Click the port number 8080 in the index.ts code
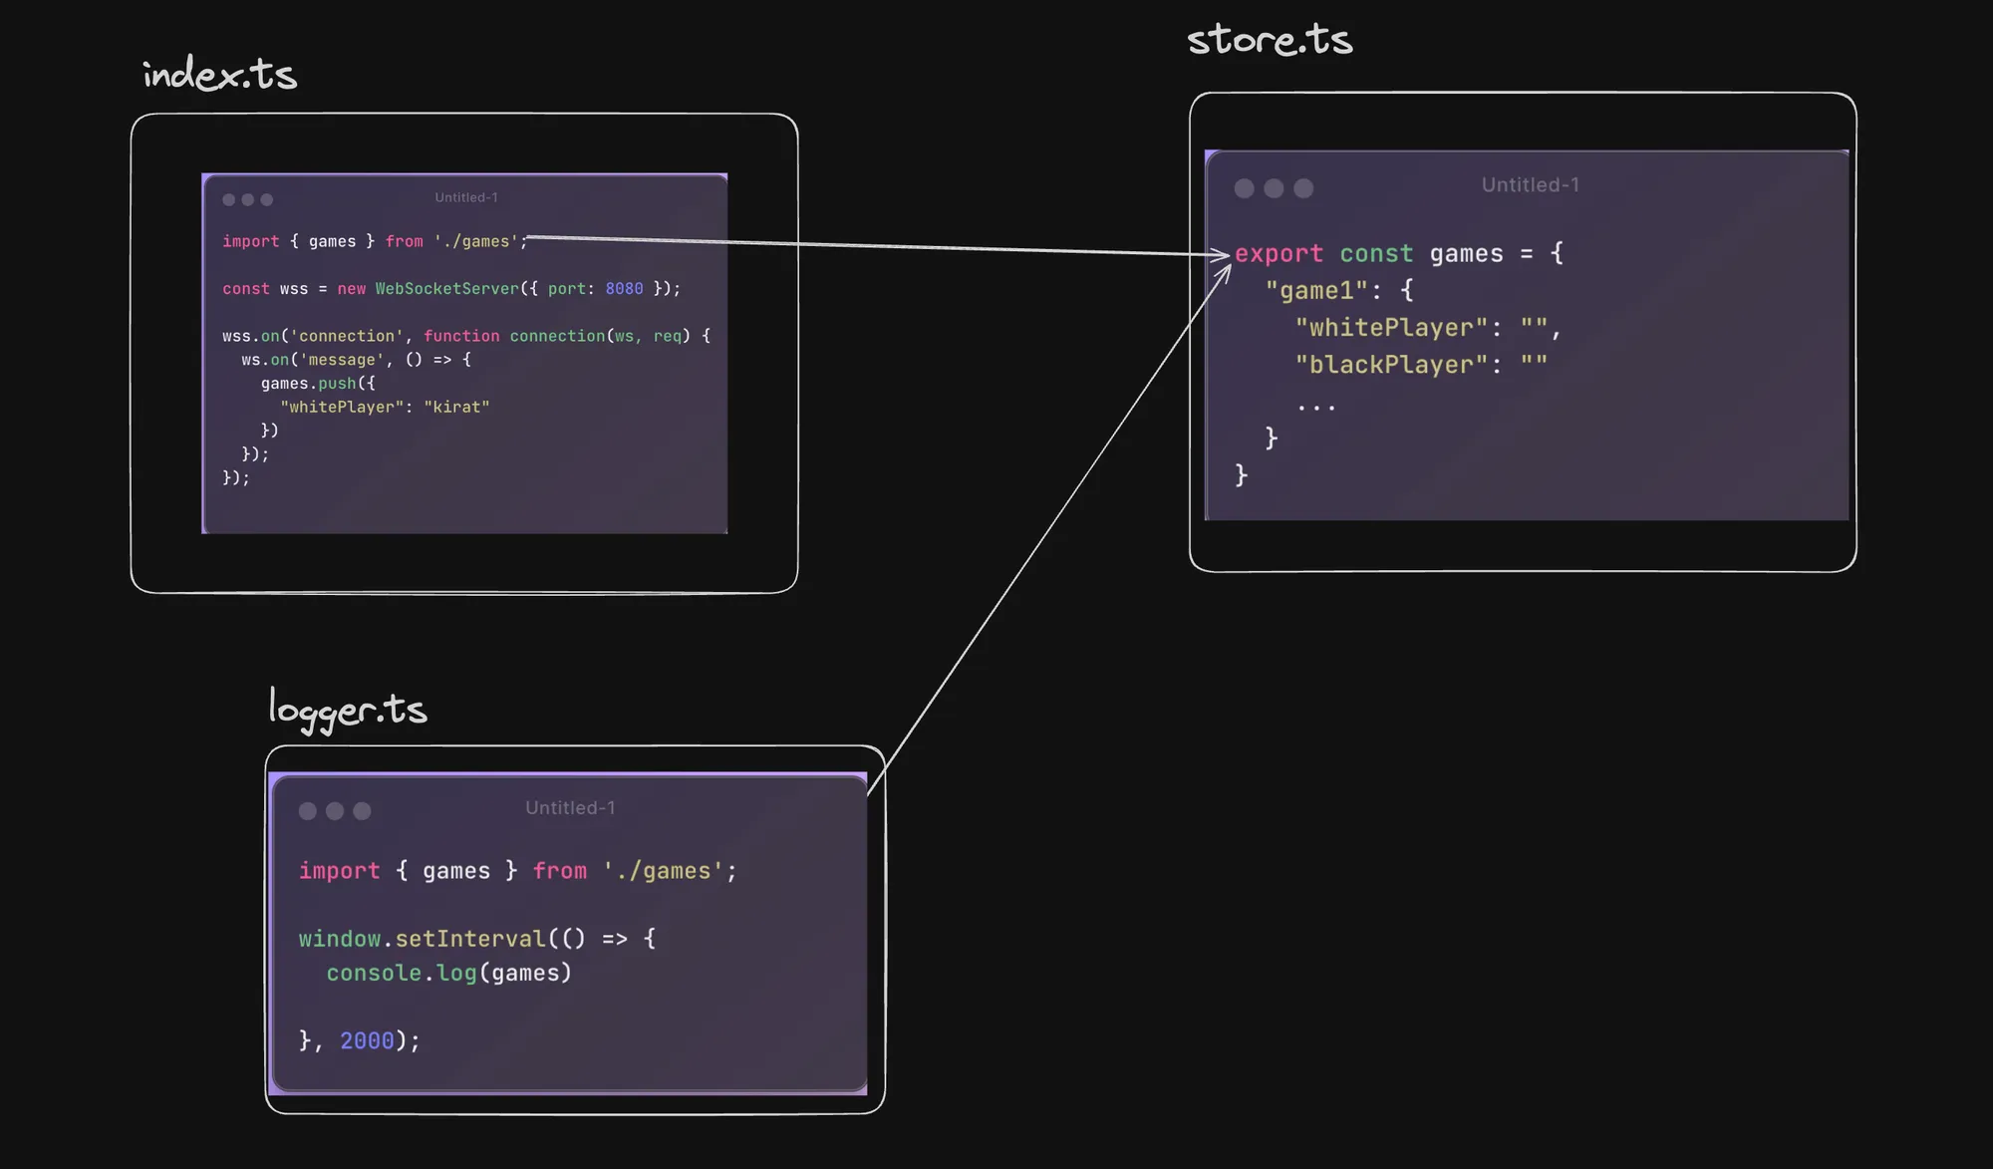 [x=624, y=289]
